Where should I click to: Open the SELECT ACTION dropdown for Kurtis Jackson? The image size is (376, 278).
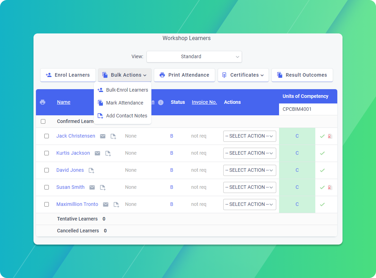pyautogui.click(x=249, y=153)
